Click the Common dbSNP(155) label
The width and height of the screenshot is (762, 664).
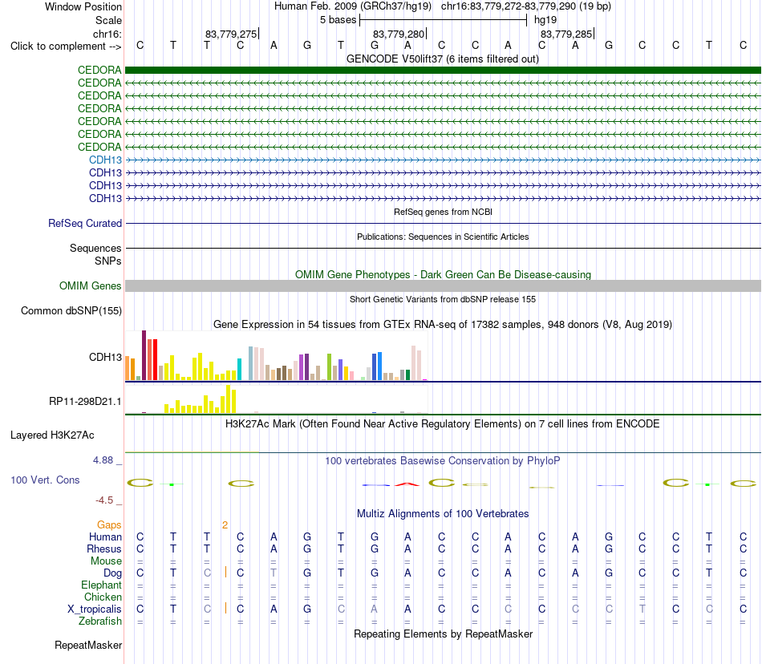71,311
